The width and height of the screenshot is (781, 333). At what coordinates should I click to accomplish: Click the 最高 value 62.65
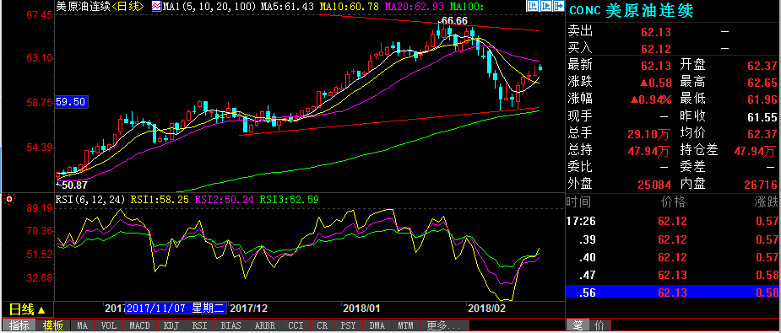tap(762, 83)
